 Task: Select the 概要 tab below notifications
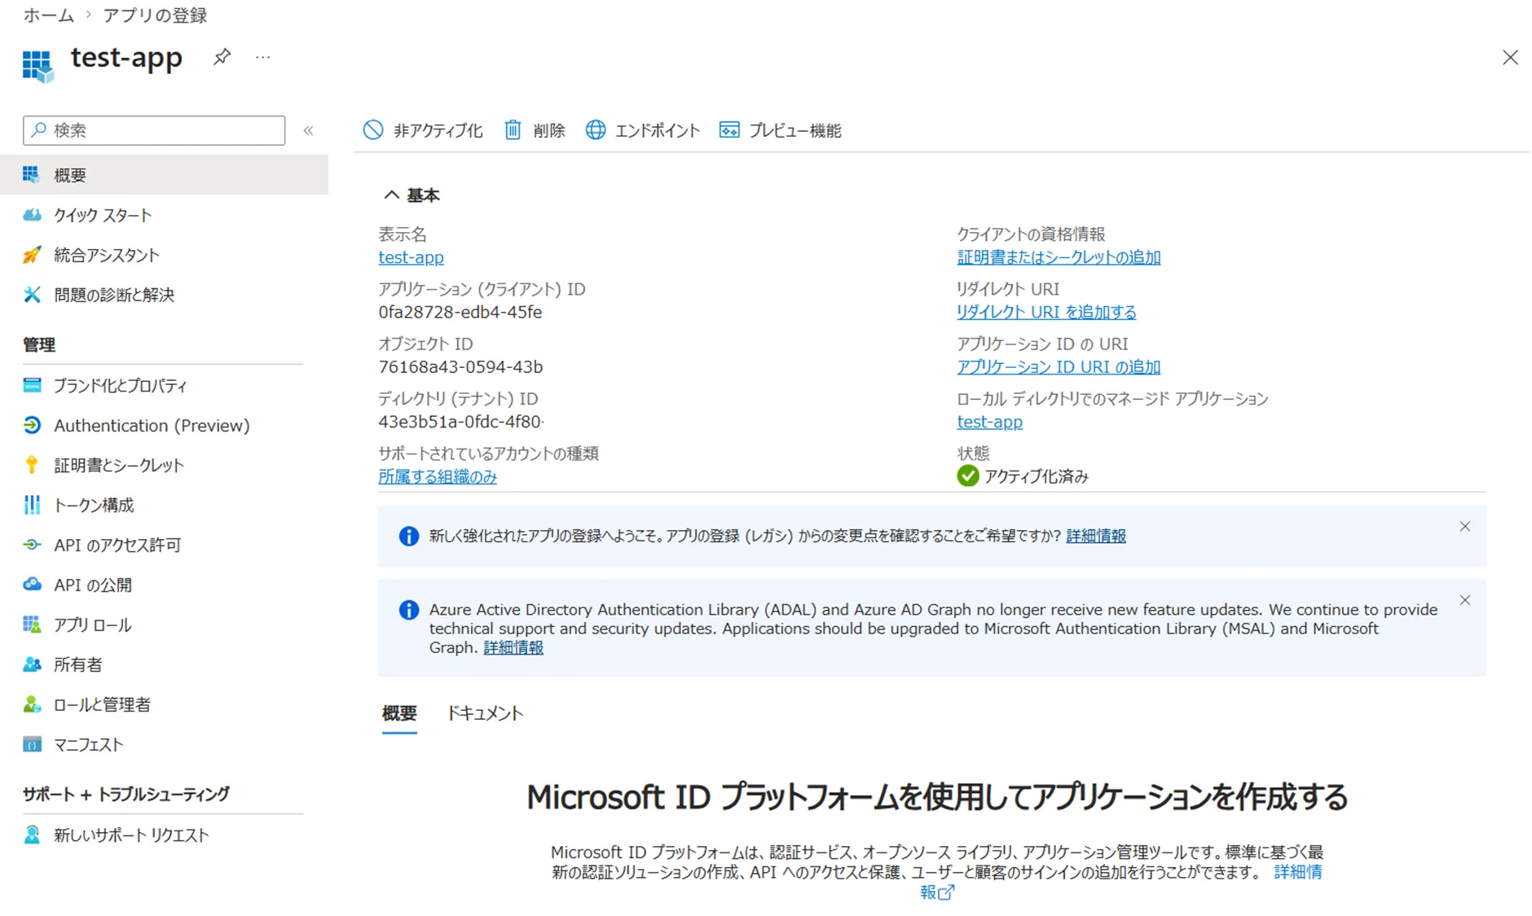[399, 713]
